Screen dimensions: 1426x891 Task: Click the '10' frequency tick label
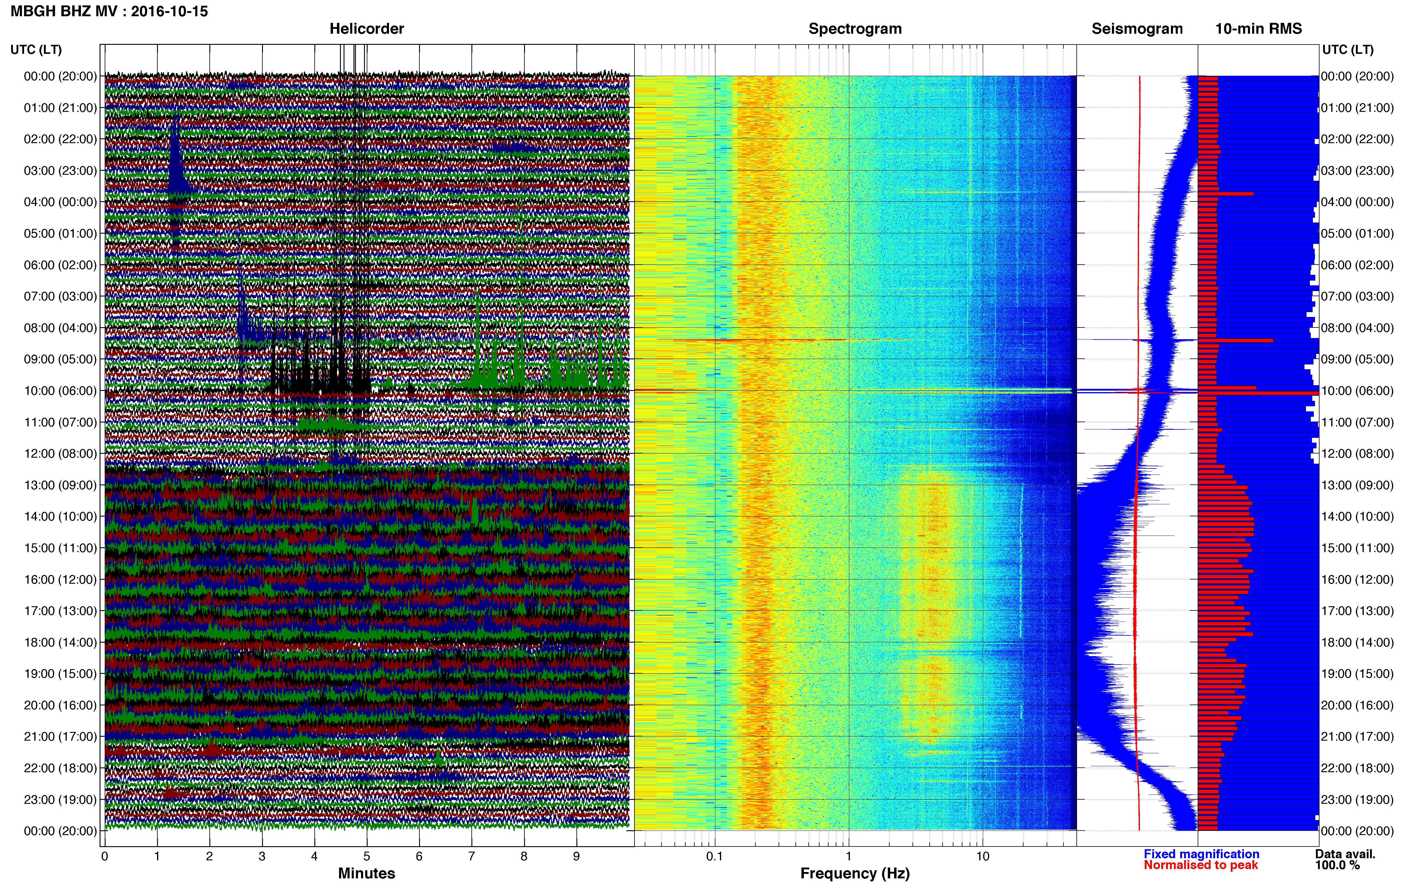[983, 856]
